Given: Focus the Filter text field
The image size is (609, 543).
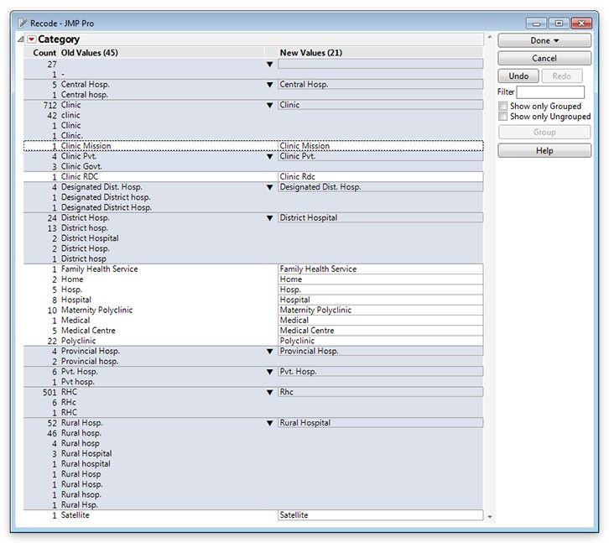Looking at the screenshot, I should [x=550, y=92].
